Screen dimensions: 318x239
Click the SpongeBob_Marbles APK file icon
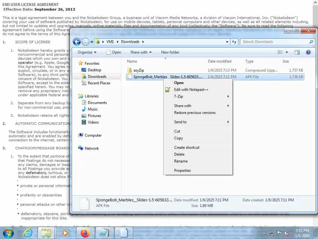coord(130,77)
